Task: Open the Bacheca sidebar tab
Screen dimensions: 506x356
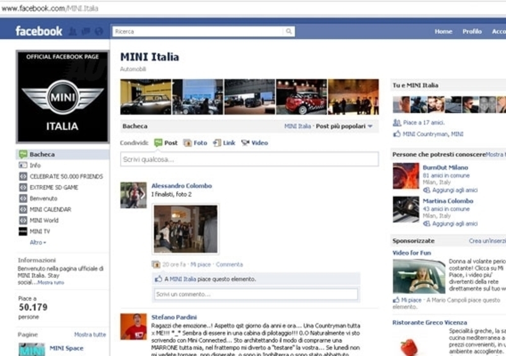Action: pos(41,154)
